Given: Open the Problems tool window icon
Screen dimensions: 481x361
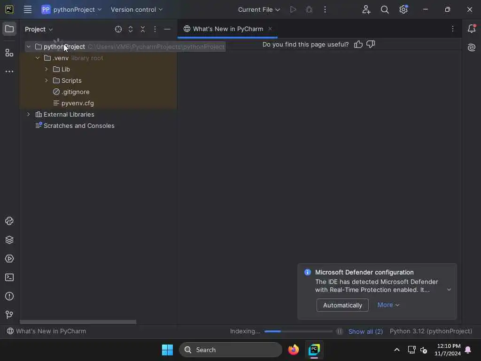Looking at the screenshot, I should click(x=9, y=296).
